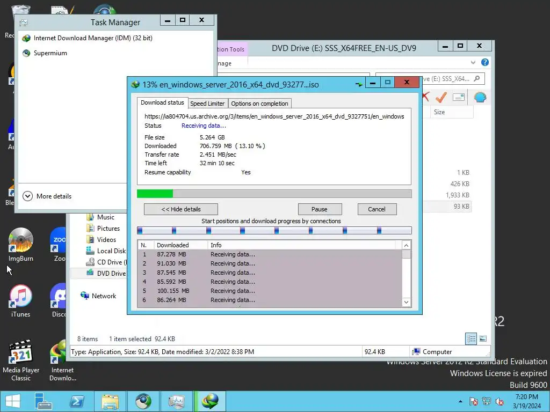Open the Windows Start button
Viewport: 550px width, 412px height.
coord(13,401)
